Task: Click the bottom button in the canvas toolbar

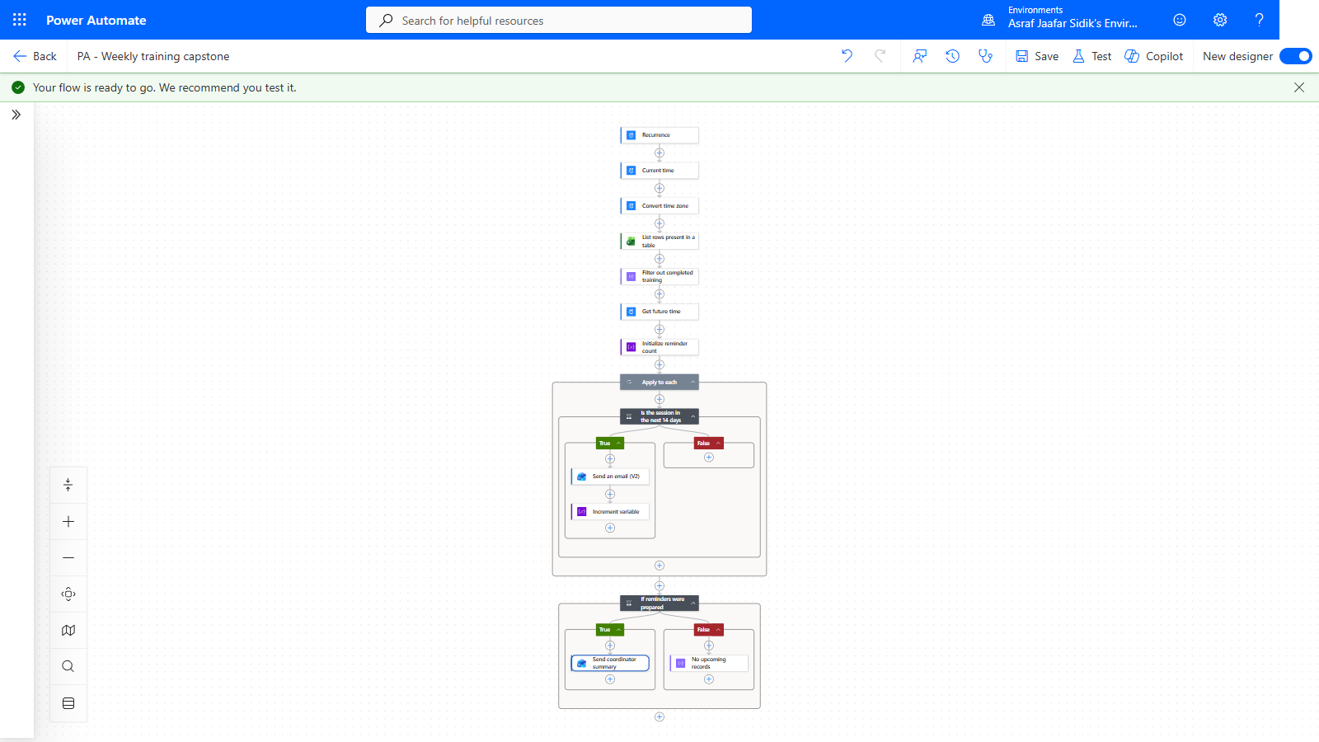Action: point(68,703)
